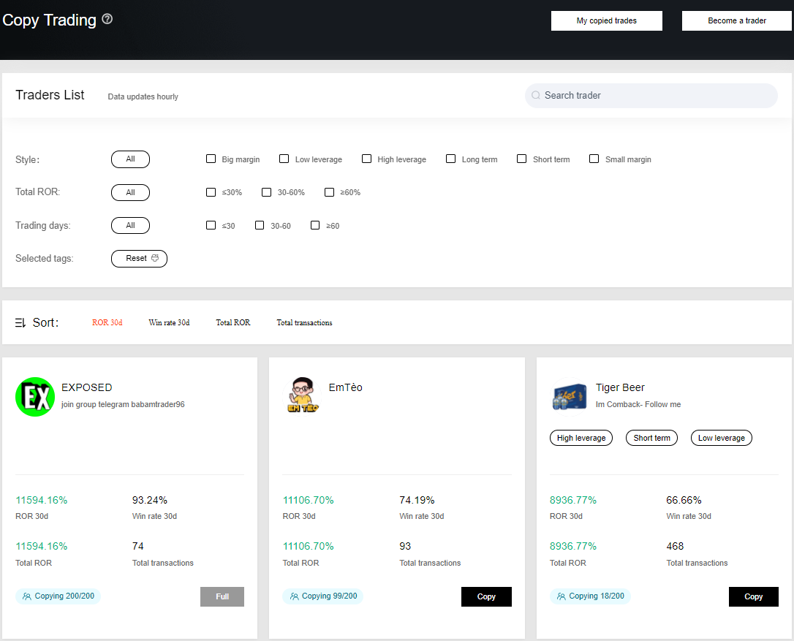Click into the Search trader field
Screen dimensions: 794x641
(651, 96)
